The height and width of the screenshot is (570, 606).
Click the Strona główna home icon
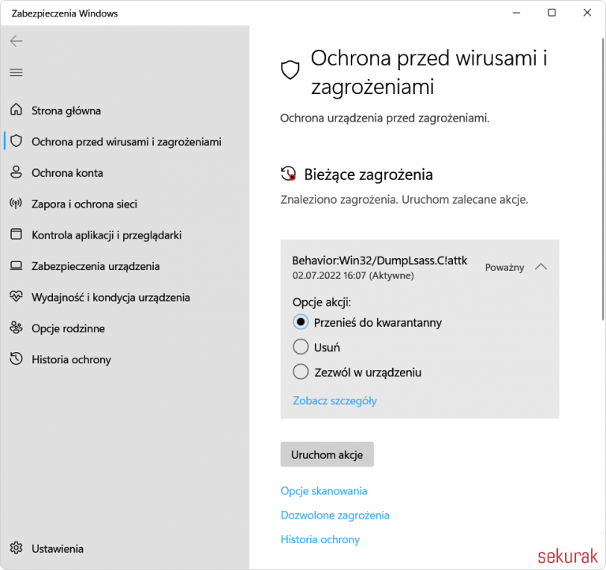coord(17,110)
